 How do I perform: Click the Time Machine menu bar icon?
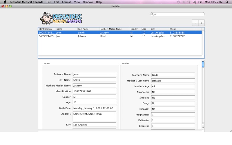pyautogui.click(x=178, y=2)
